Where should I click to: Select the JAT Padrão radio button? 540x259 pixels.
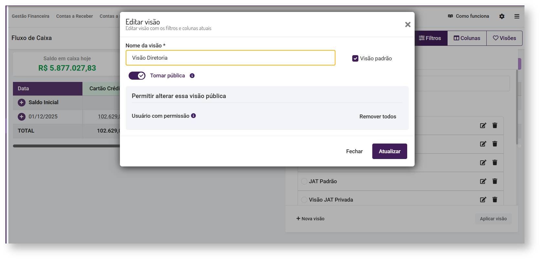304,181
